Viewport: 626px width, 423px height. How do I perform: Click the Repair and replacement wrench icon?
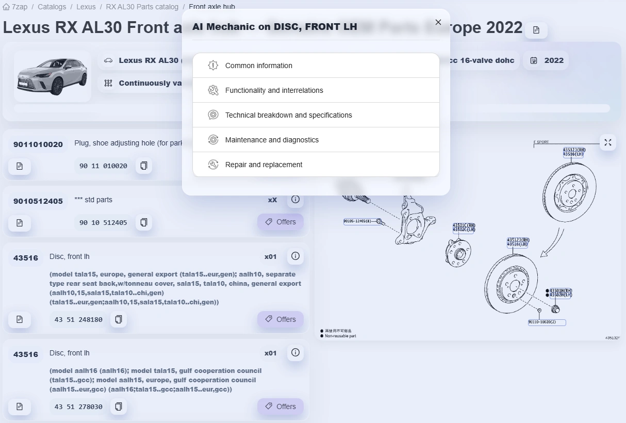coord(213,165)
